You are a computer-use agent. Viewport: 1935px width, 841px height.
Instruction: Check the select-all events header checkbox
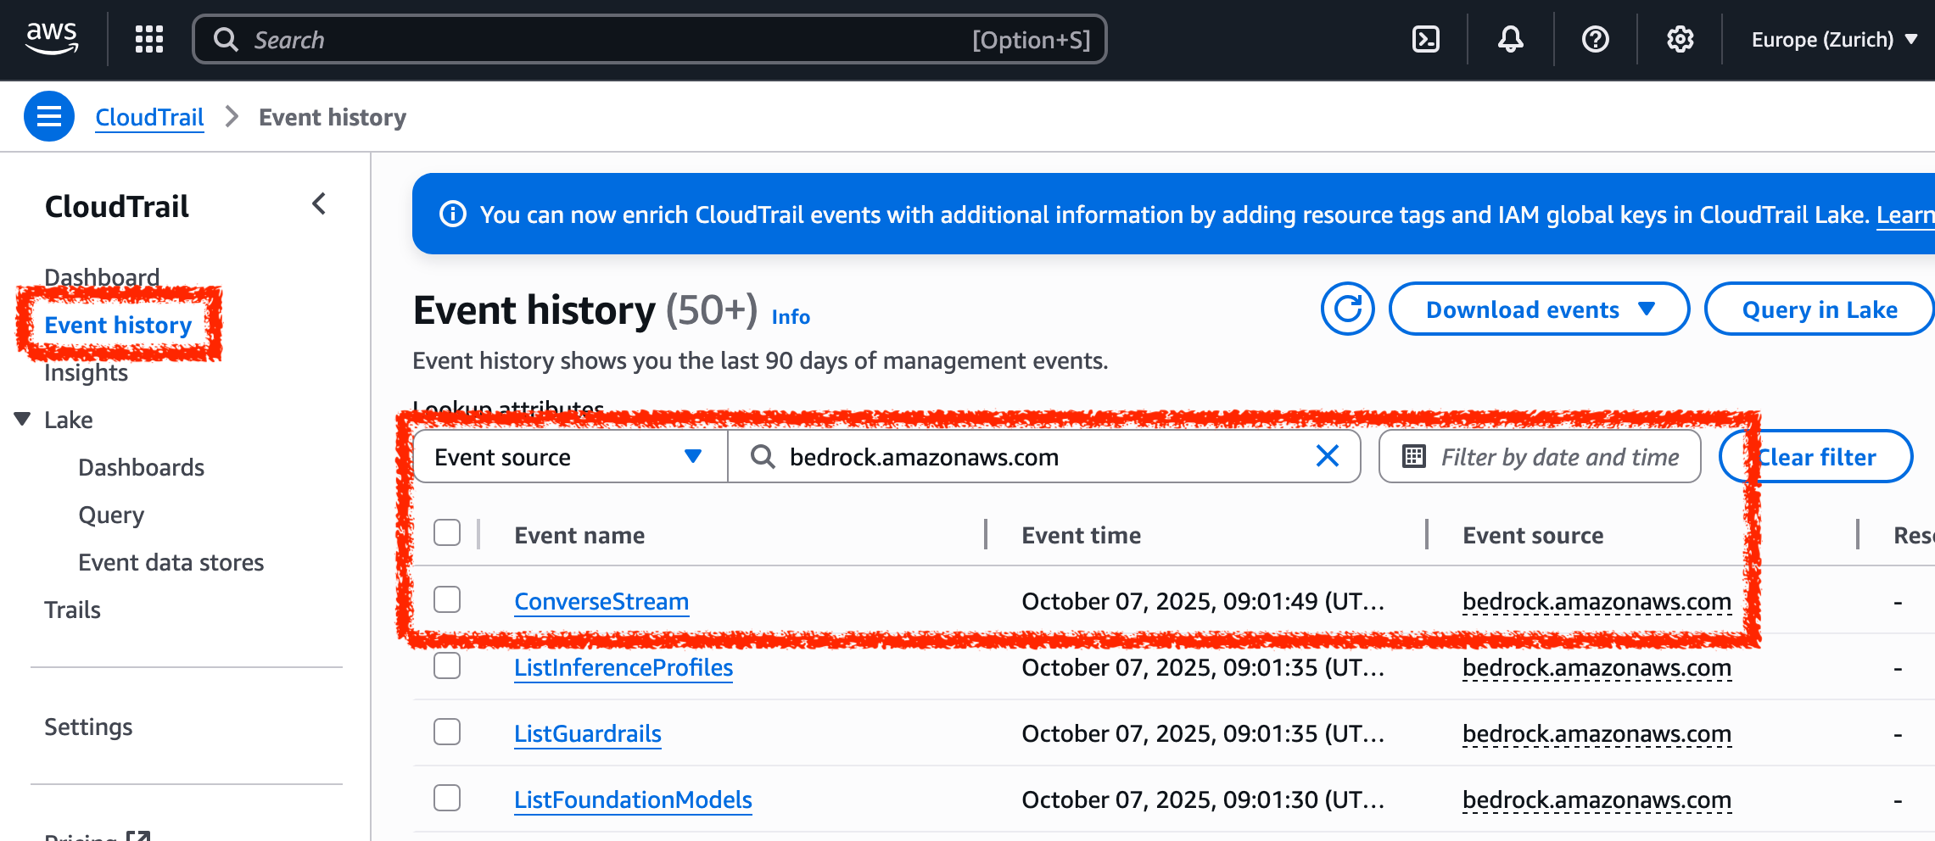[447, 532]
